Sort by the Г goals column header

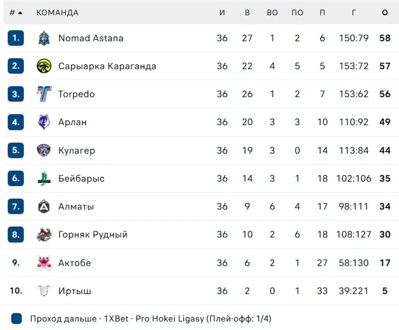click(354, 12)
